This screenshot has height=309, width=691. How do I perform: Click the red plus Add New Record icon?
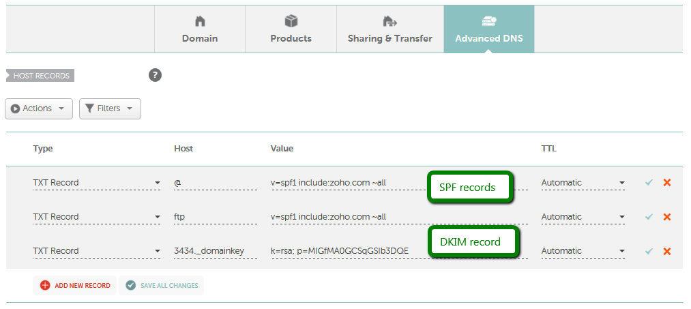[x=45, y=285]
